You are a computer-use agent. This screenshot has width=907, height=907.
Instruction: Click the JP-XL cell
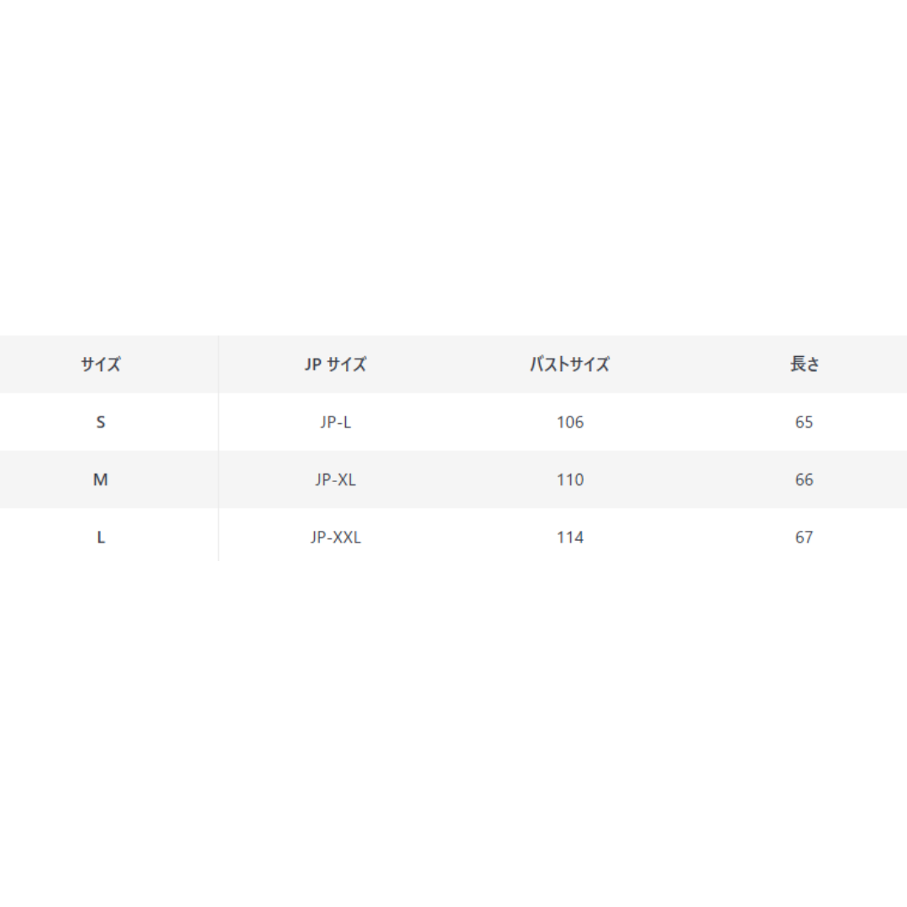click(x=335, y=480)
